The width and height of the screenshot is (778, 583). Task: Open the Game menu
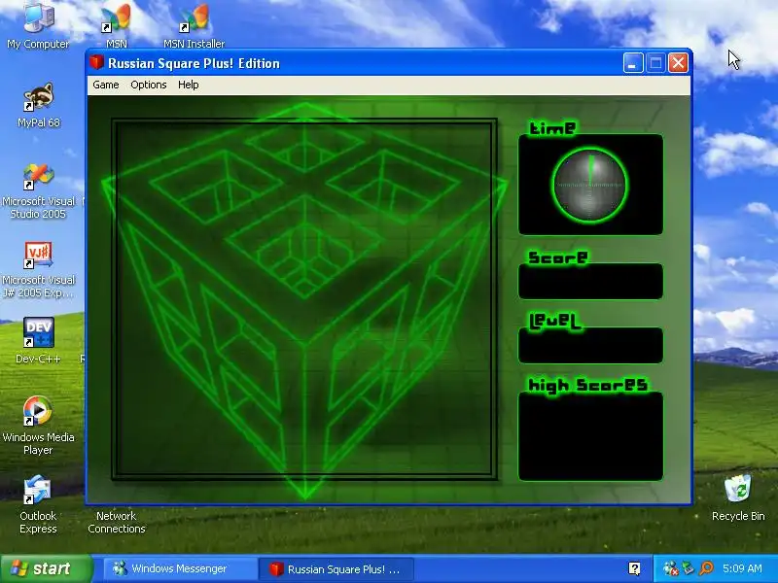coord(106,85)
